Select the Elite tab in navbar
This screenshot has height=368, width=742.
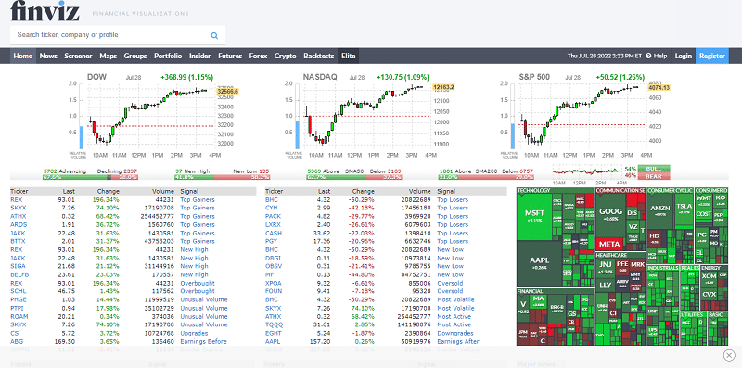[x=349, y=56]
